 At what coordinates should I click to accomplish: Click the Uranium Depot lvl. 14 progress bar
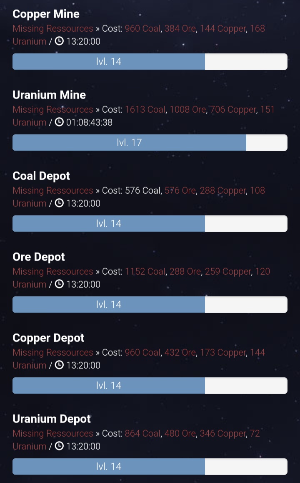150,467
